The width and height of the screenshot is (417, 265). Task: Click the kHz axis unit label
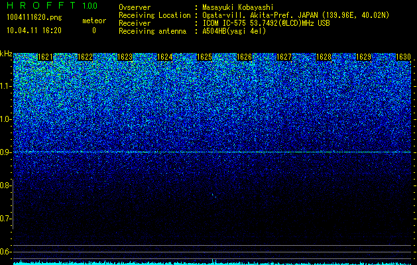point(6,54)
